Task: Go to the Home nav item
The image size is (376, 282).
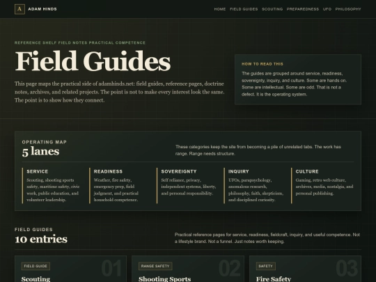Action: coord(220,9)
